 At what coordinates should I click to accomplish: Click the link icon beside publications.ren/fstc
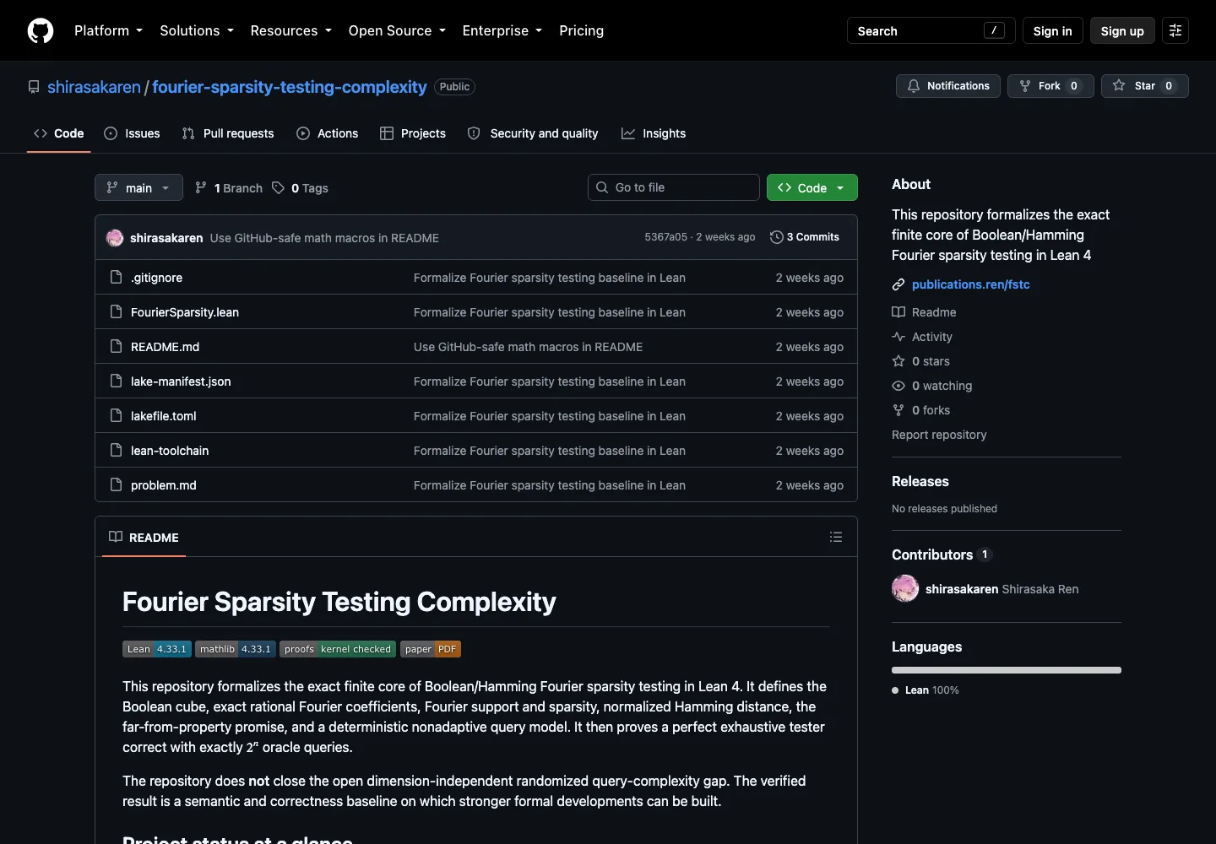[x=898, y=284]
